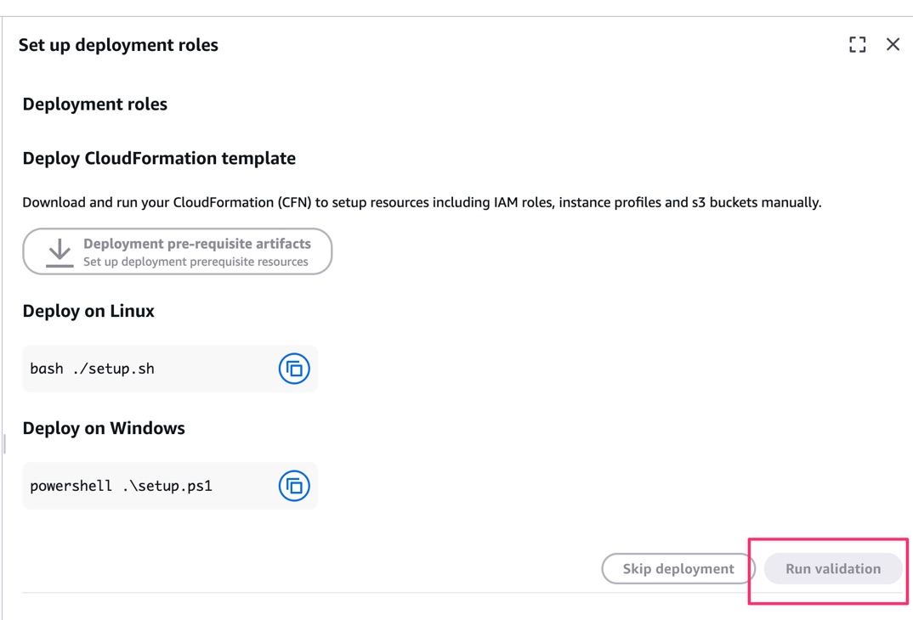Select the bash ./setup.sh command text

click(92, 369)
